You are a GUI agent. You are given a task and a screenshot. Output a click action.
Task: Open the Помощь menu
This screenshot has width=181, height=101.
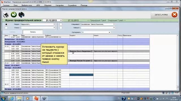coord(84,5)
